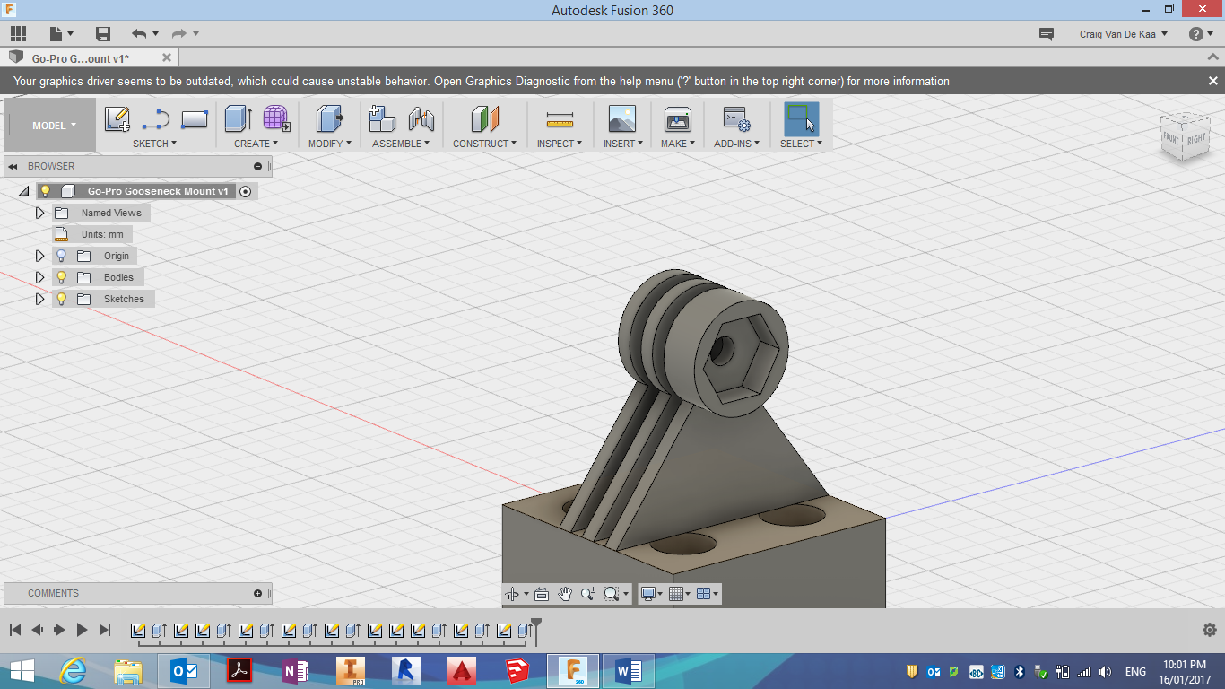This screenshot has height=689, width=1225.
Task: Open the File menu dropdown
Action: [61, 34]
